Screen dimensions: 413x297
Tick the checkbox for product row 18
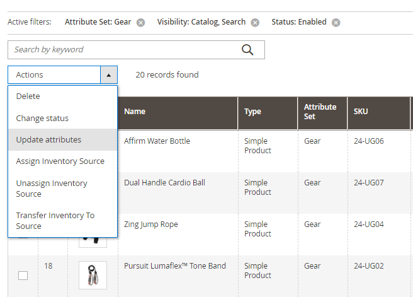pos(23,276)
